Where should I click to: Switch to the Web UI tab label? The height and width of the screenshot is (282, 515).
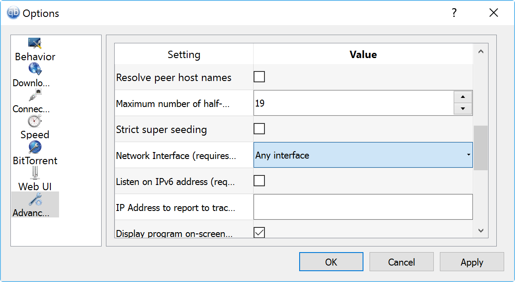(x=35, y=186)
